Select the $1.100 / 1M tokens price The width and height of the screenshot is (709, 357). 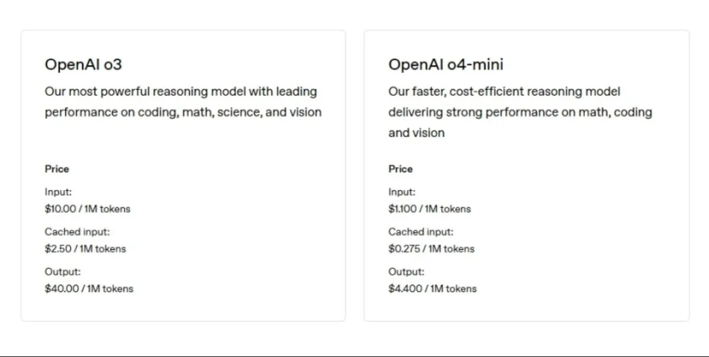(429, 209)
